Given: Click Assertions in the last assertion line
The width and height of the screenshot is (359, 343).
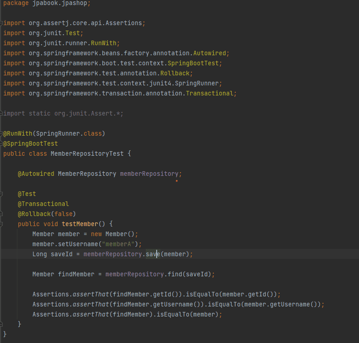Looking at the screenshot, I should coord(51,315).
